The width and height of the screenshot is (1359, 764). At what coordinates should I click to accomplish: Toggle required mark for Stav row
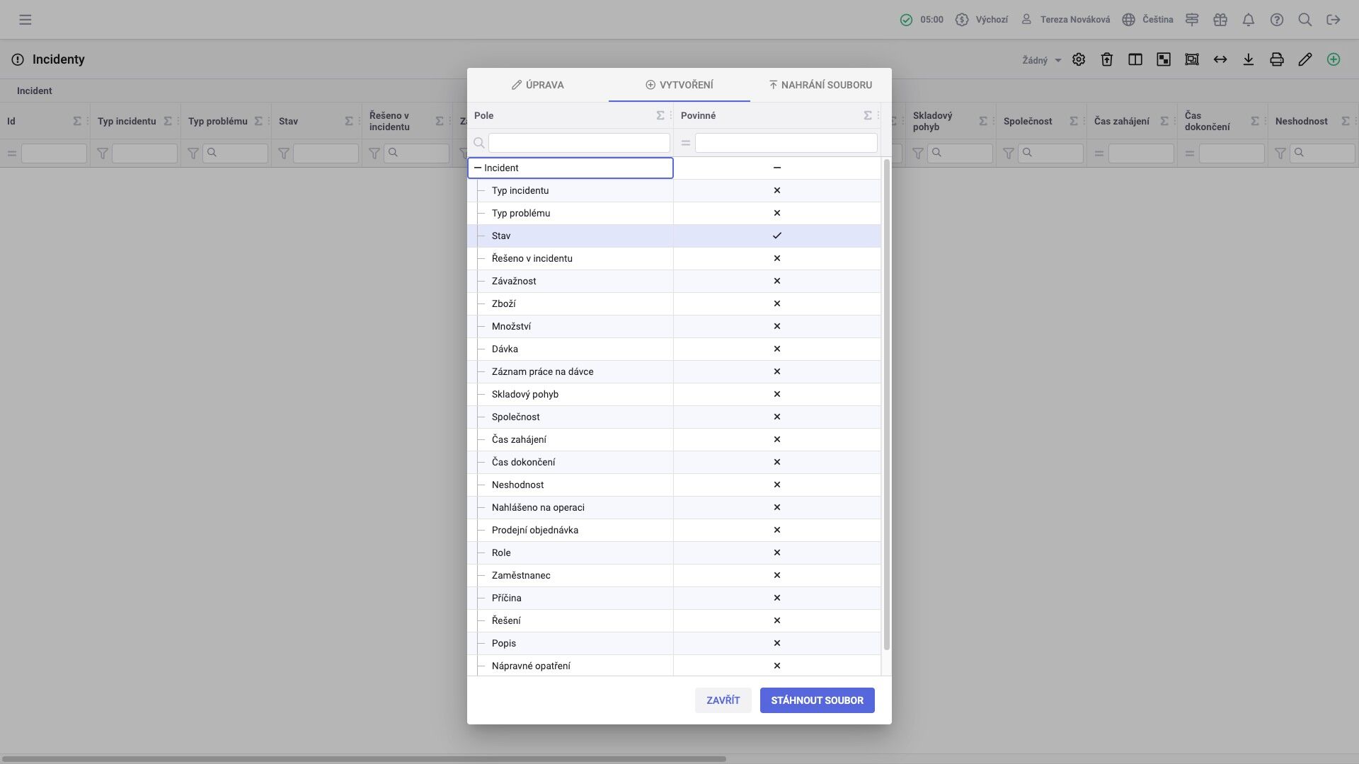[x=776, y=236]
